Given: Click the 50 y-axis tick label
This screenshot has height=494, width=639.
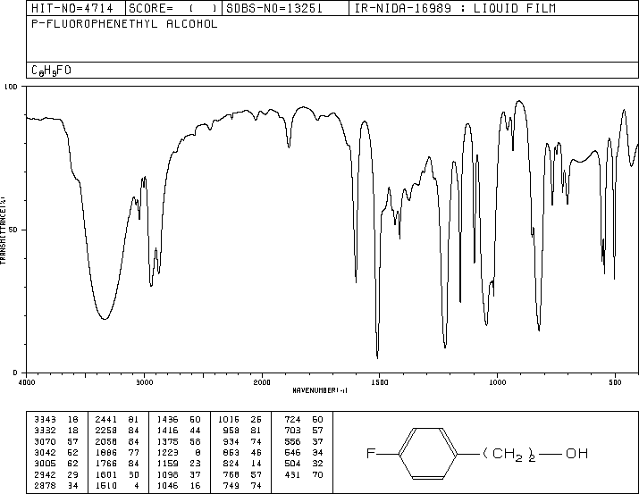Looking at the screenshot, I should [x=13, y=230].
